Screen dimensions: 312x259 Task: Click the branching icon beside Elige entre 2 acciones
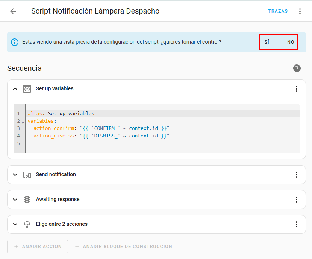coord(27,224)
